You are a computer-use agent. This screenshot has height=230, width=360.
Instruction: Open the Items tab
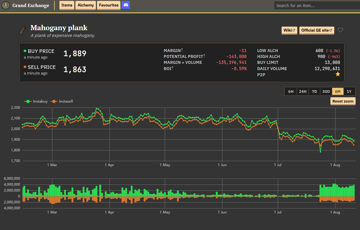(67, 5)
